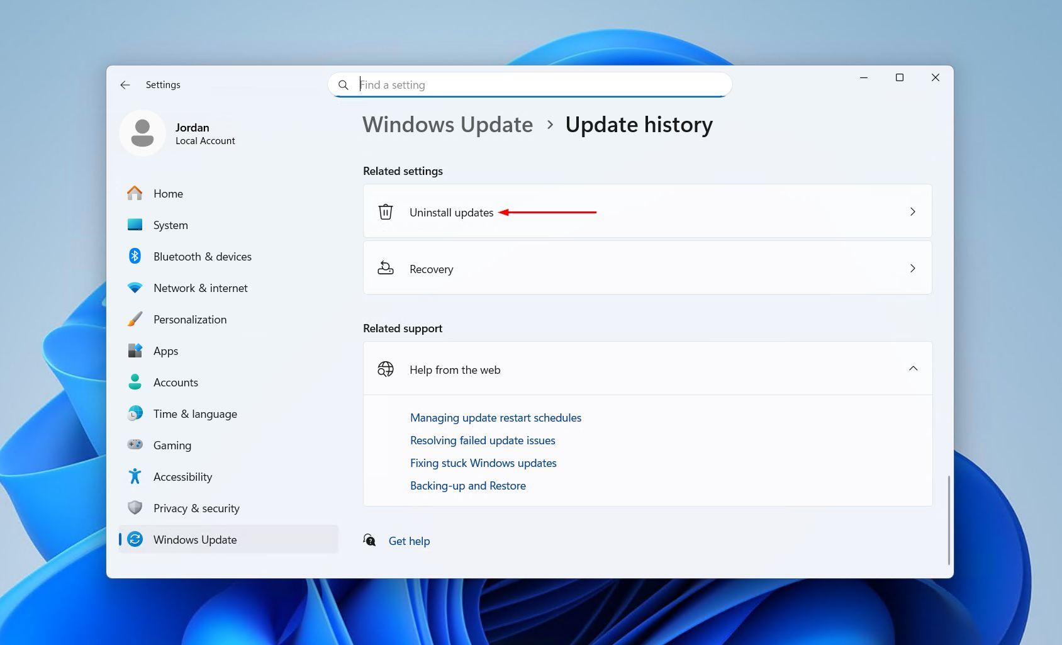Select Apps in the sidebar
This screenshot has height=645, width=1062.
click(228, 351)
